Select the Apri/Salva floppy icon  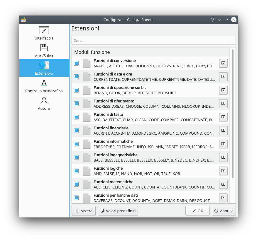[44, 48]
